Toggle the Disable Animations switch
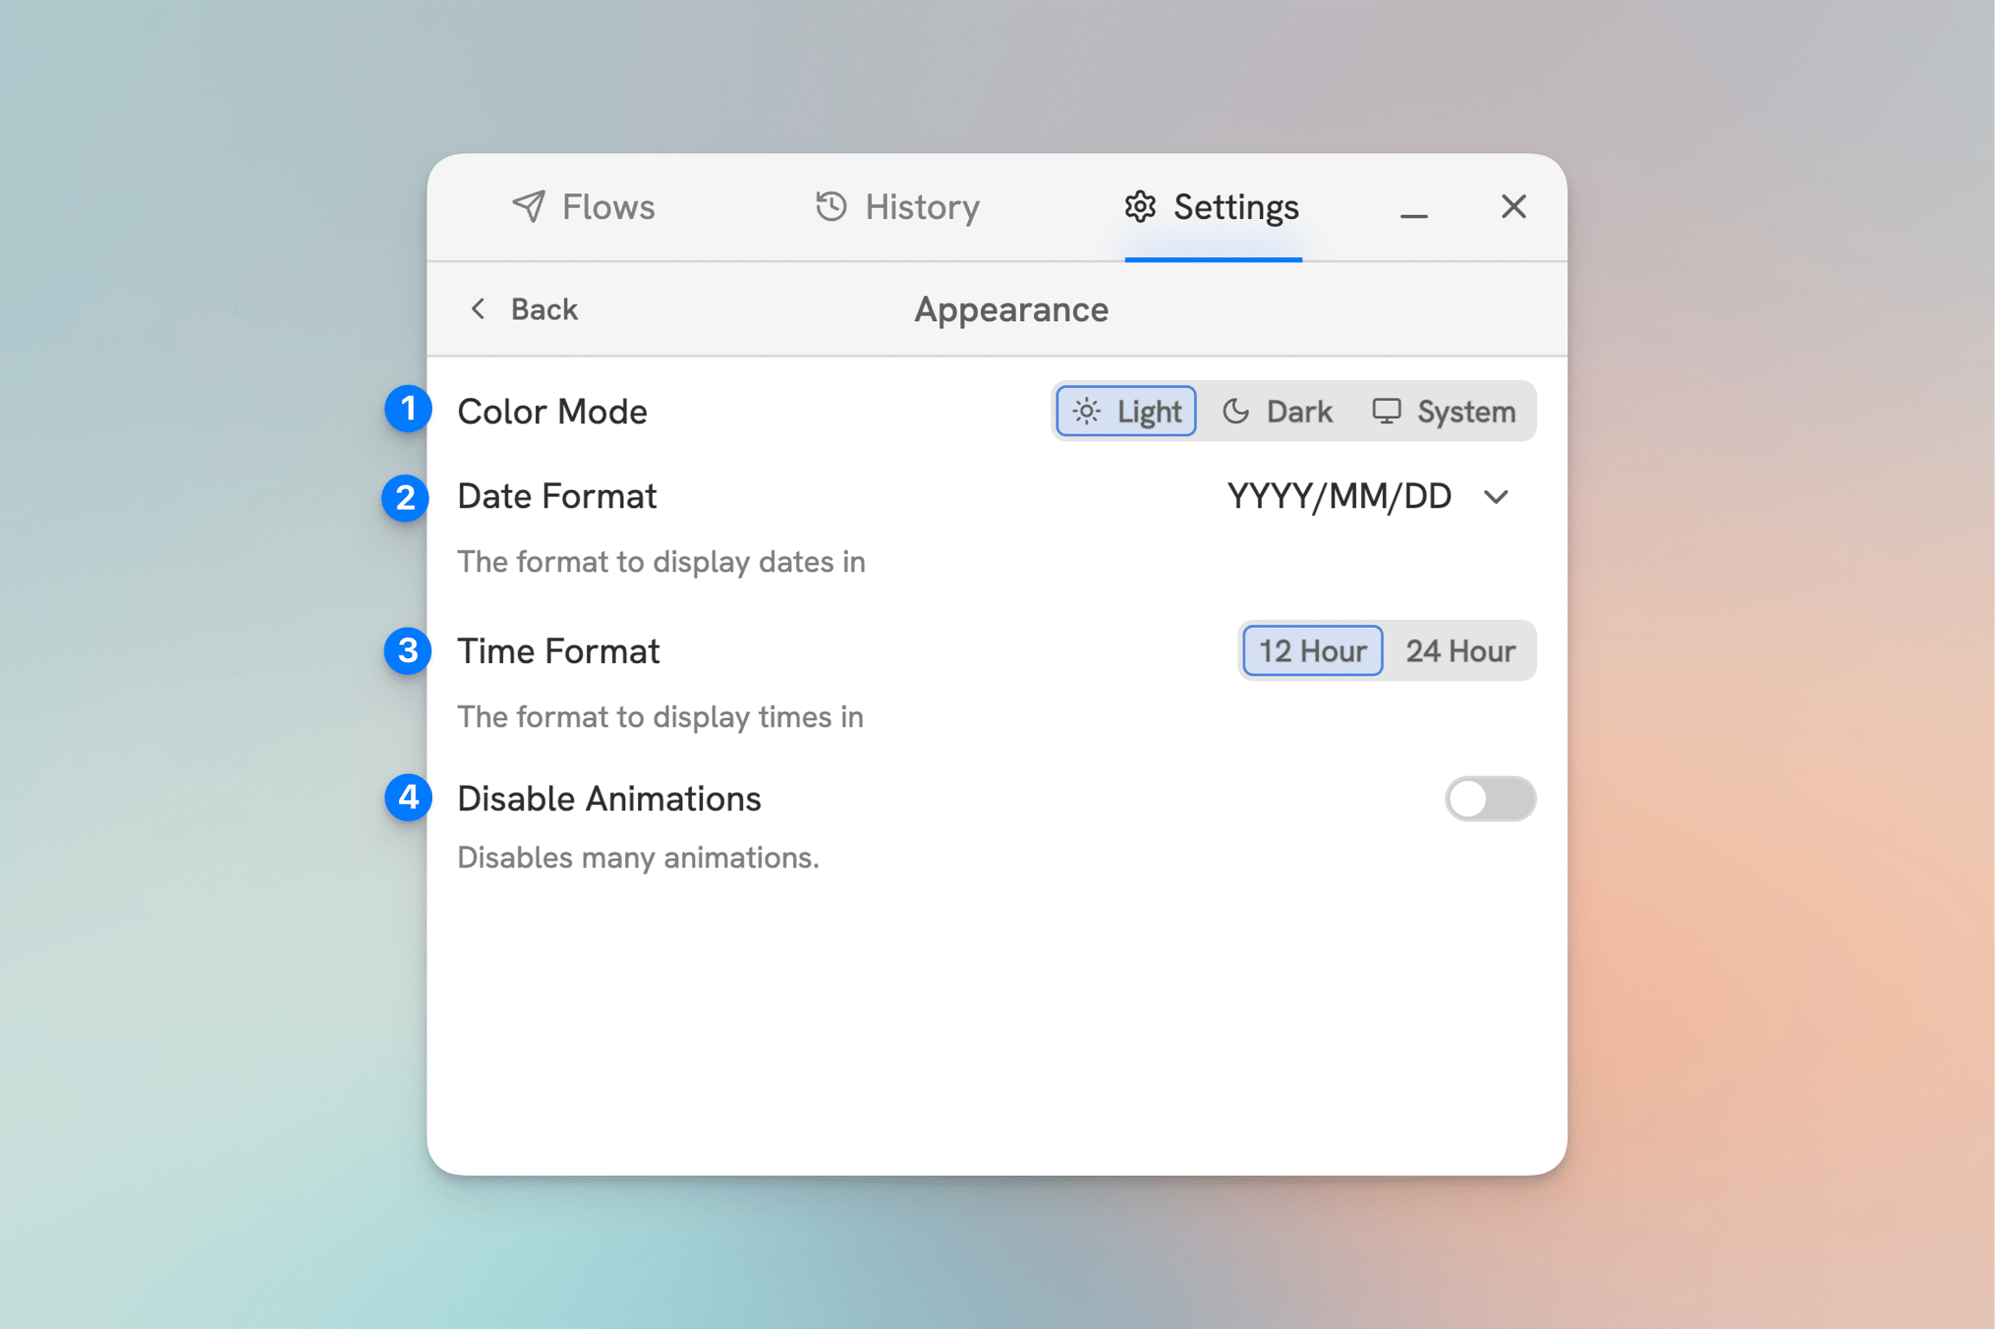The image size is (1995, 1329). click(x=1489, y=798)
